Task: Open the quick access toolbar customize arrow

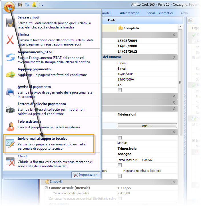Action: [x=43, y=5]
